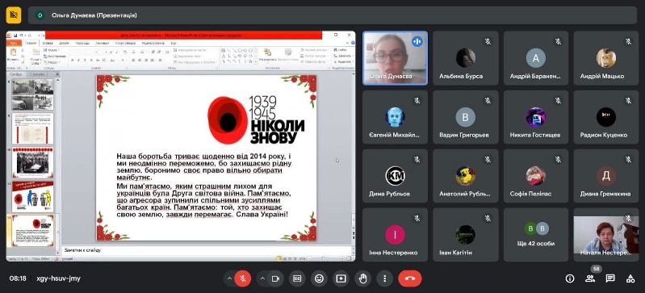Open the Вставка ribbon tab
The height and width of the screenshot is (293, 645).
(48, 43)
